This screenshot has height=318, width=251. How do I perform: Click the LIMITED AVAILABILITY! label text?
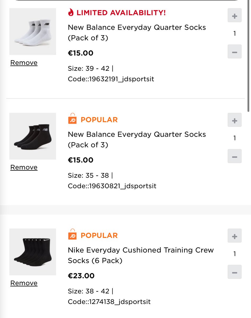(x=121, y=13)
